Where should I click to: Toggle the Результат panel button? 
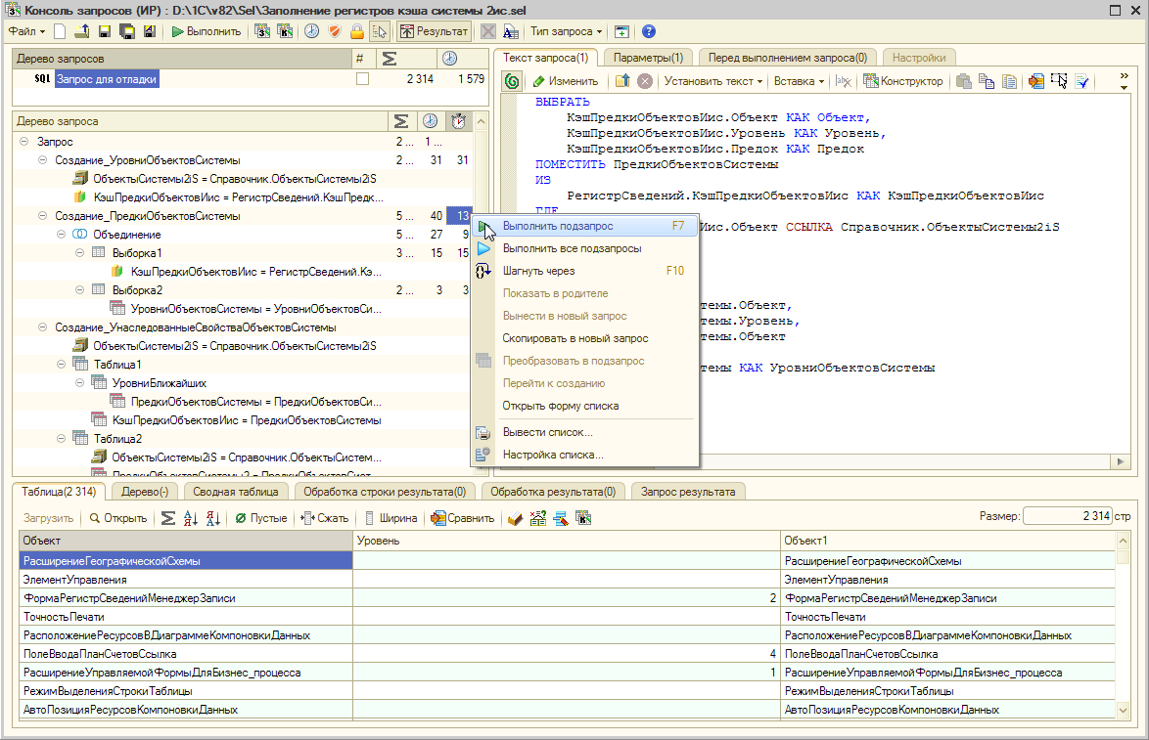(x=434, y=31)
